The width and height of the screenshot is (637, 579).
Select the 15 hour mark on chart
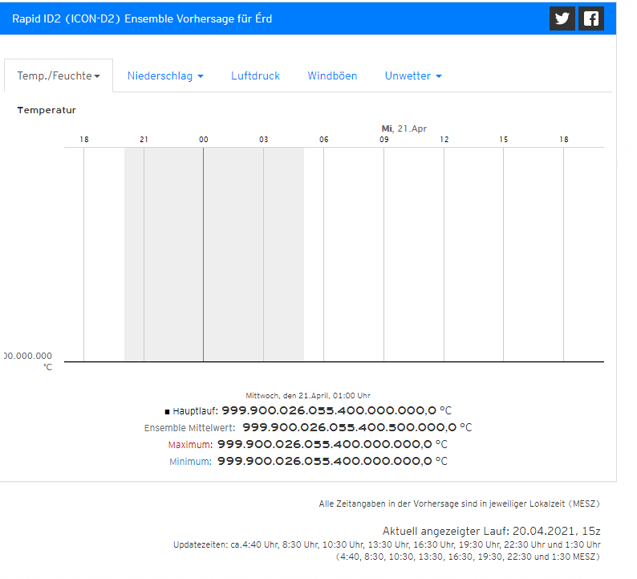503,140
